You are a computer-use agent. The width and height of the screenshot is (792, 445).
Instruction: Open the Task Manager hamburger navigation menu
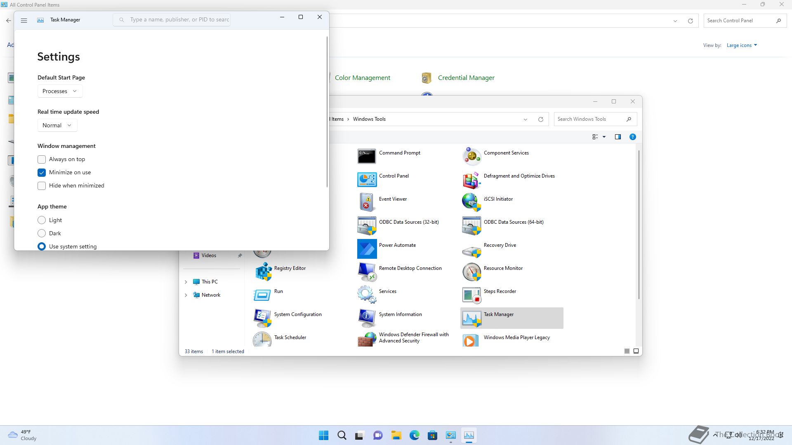click(x=24, y=20)
